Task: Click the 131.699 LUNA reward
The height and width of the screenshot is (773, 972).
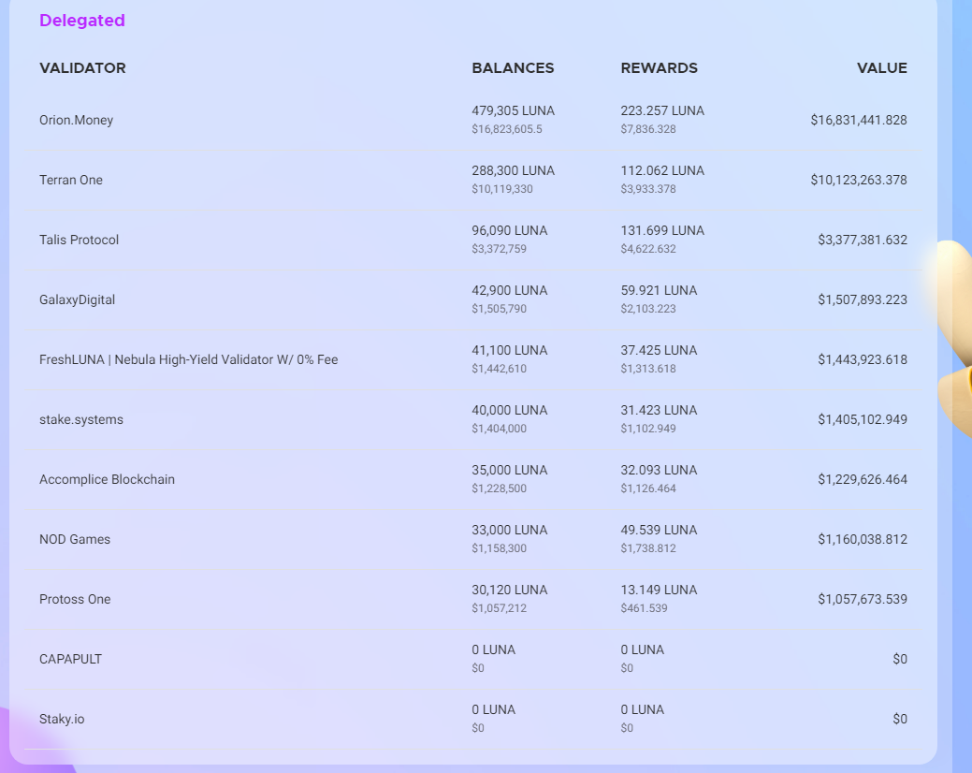Action: (x=662, y=230)
